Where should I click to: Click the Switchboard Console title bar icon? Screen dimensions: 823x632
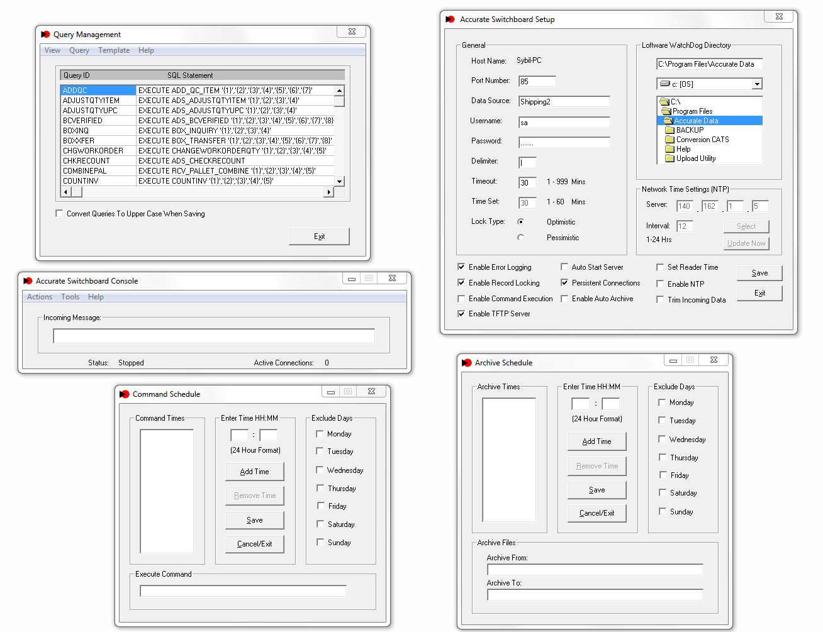coord(28,281)
